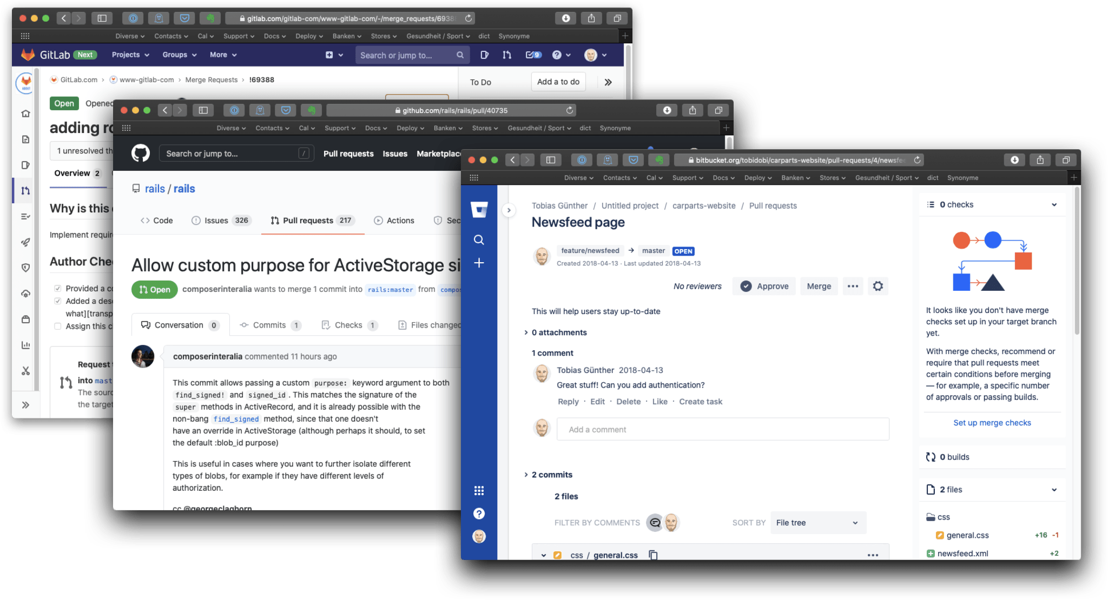Click Set up merge checks link
The width and height of the screenshot is (1108, 600).
[x=992, y=423]
